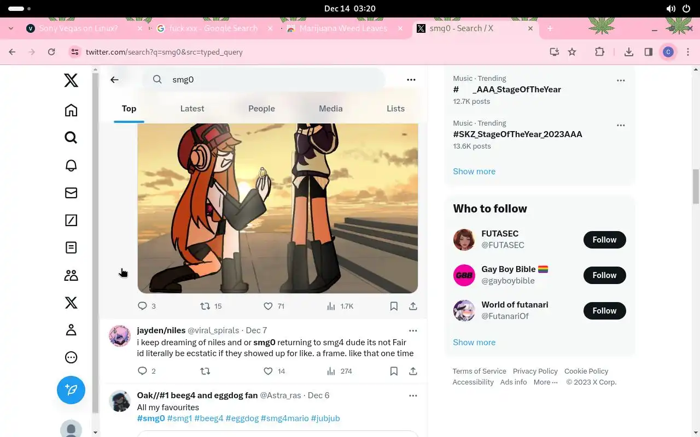Viewport: 700px width, 437px height.
Task: Open the X logo home link
Action: coord(71,81)
